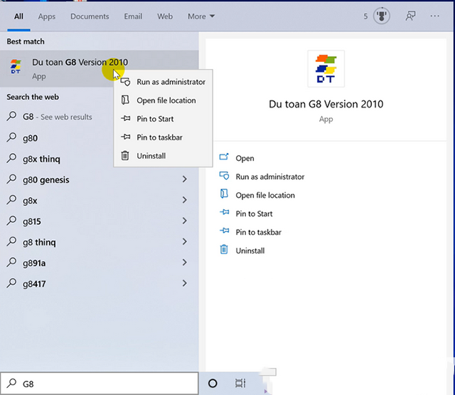
Task: Switch to the Documents tab
Action: [x=90, y=16]
